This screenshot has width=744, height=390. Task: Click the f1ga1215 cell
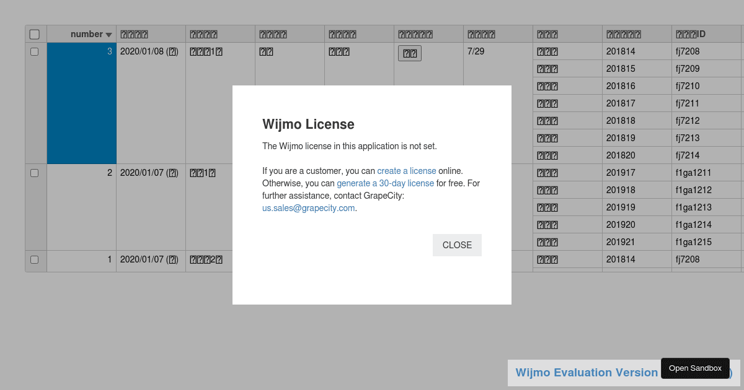(x=693, y=242)
